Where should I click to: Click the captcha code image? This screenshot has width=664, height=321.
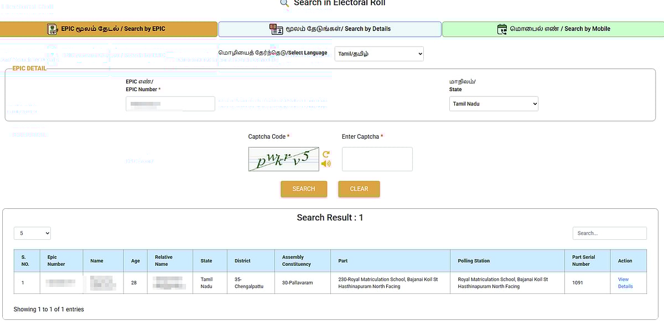click(x=283, y=159)
